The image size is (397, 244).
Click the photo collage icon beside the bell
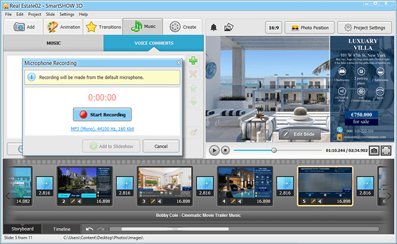click(228, 28)
